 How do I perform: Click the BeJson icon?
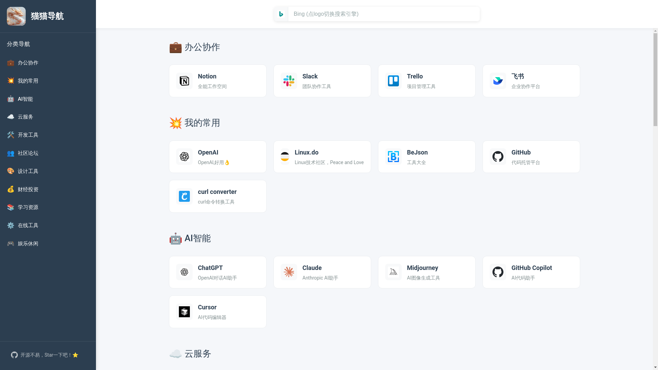393,157
